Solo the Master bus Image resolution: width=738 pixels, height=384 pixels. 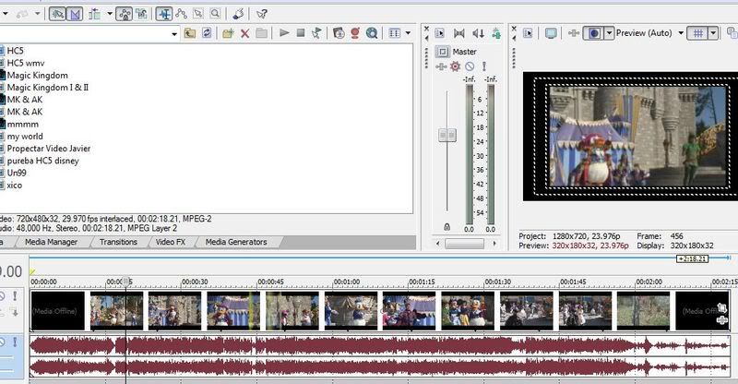pos(483,66)
